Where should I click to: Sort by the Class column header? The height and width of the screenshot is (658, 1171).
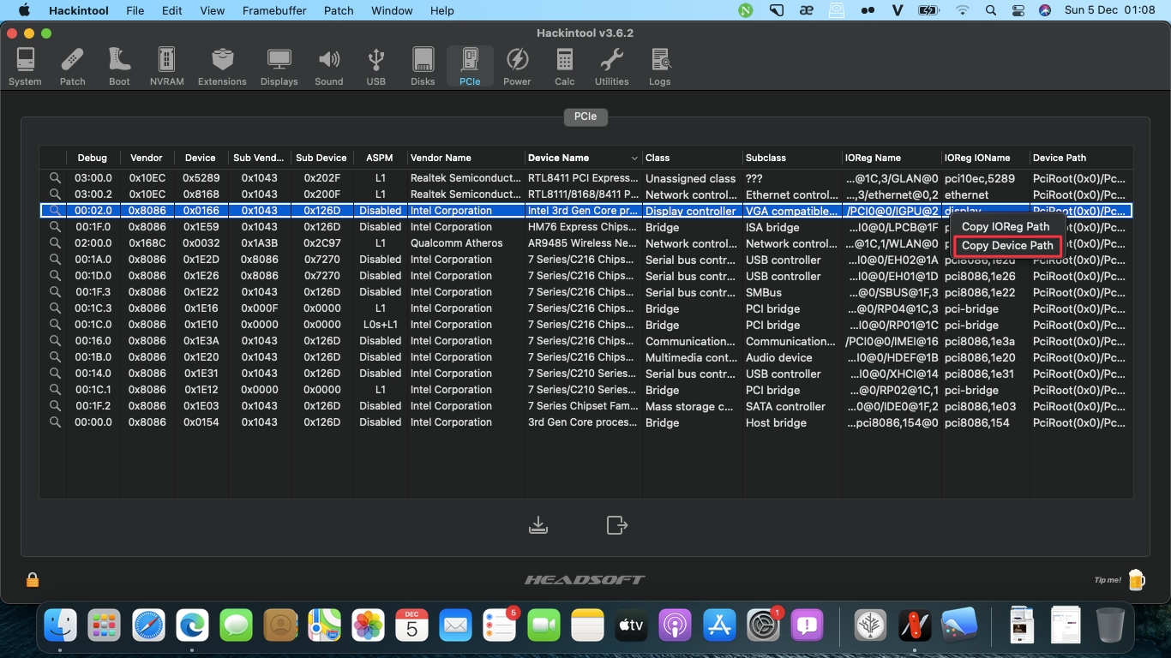coord(692,158)
